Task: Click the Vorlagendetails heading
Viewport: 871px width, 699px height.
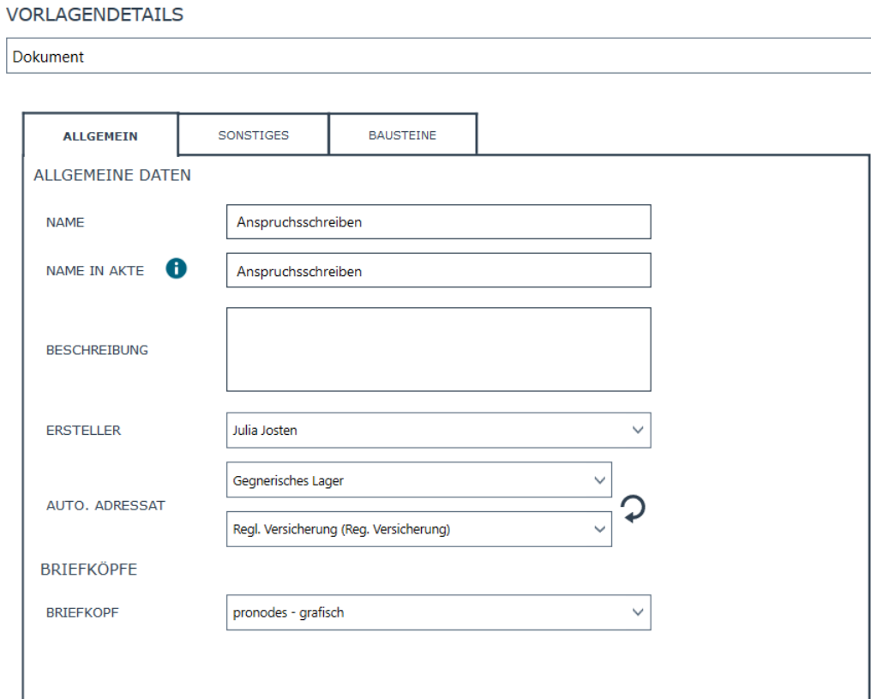Action: [x=94, y=15]
